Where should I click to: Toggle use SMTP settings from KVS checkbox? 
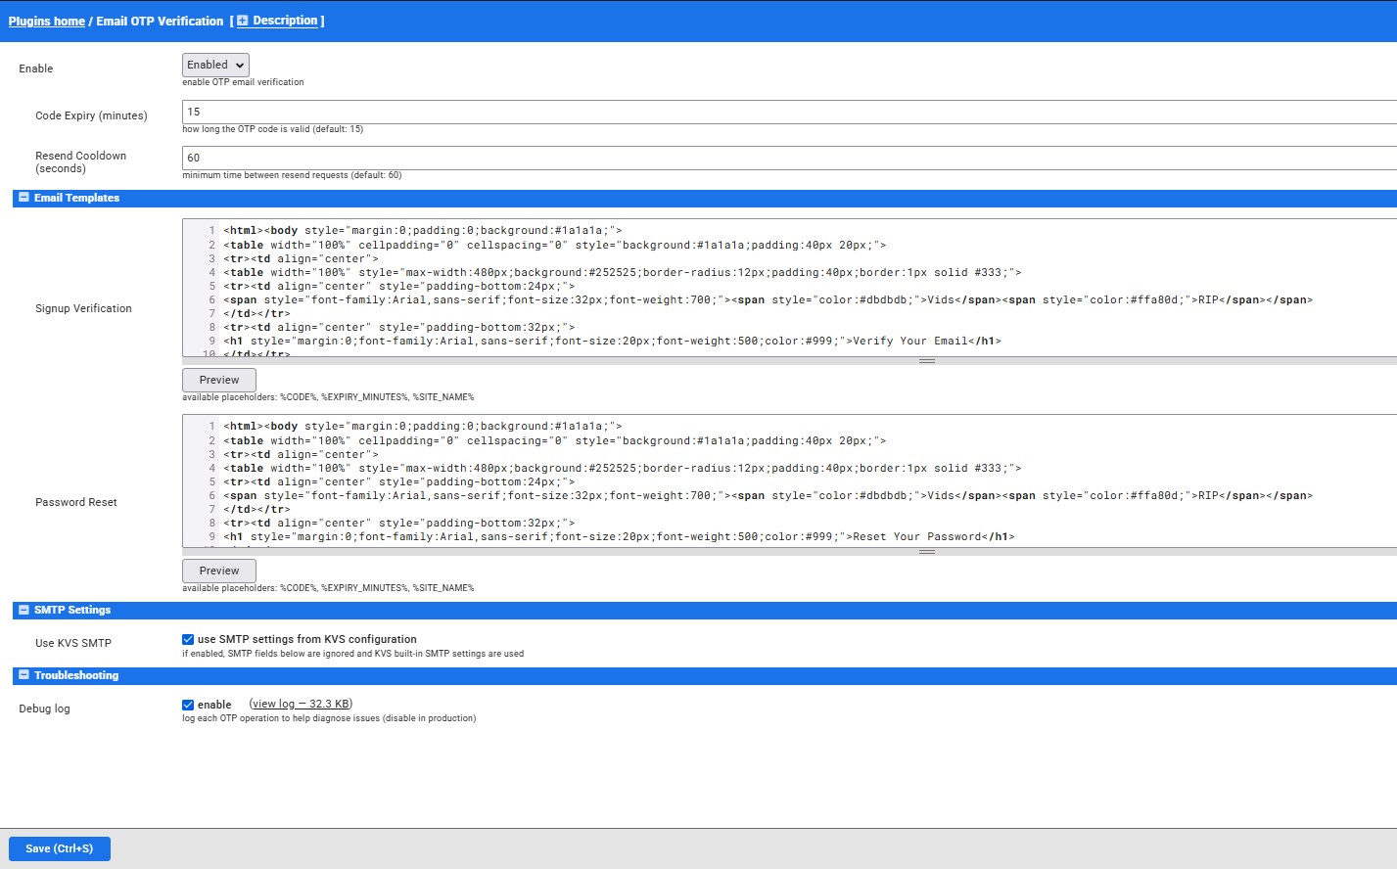[188, 639]
